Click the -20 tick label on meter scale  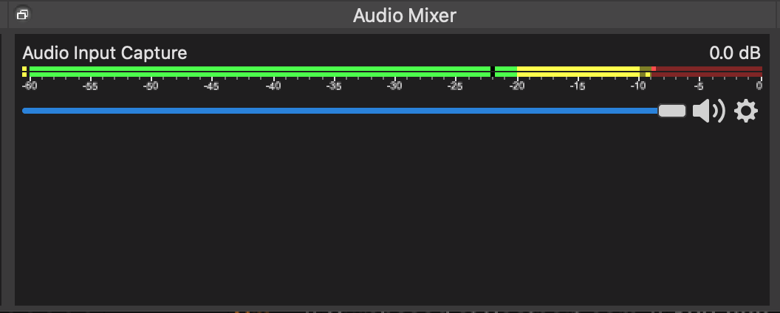click(x=516, y=86)
